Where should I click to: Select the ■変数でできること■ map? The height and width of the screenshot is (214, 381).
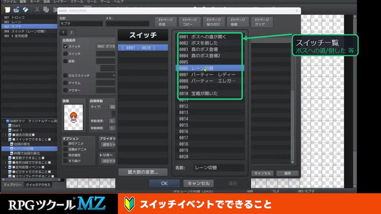click(29, 158)
